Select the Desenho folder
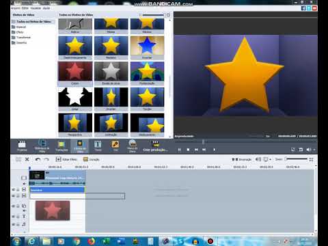The image size is (328, 246). tap(19, 42)
